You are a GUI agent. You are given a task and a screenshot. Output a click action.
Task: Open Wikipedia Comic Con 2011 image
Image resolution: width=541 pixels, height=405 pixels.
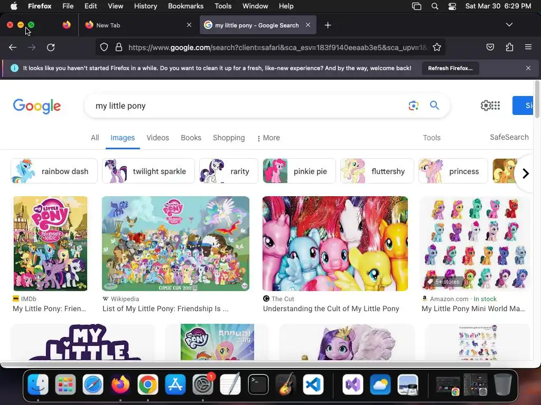tap(175, 244)
